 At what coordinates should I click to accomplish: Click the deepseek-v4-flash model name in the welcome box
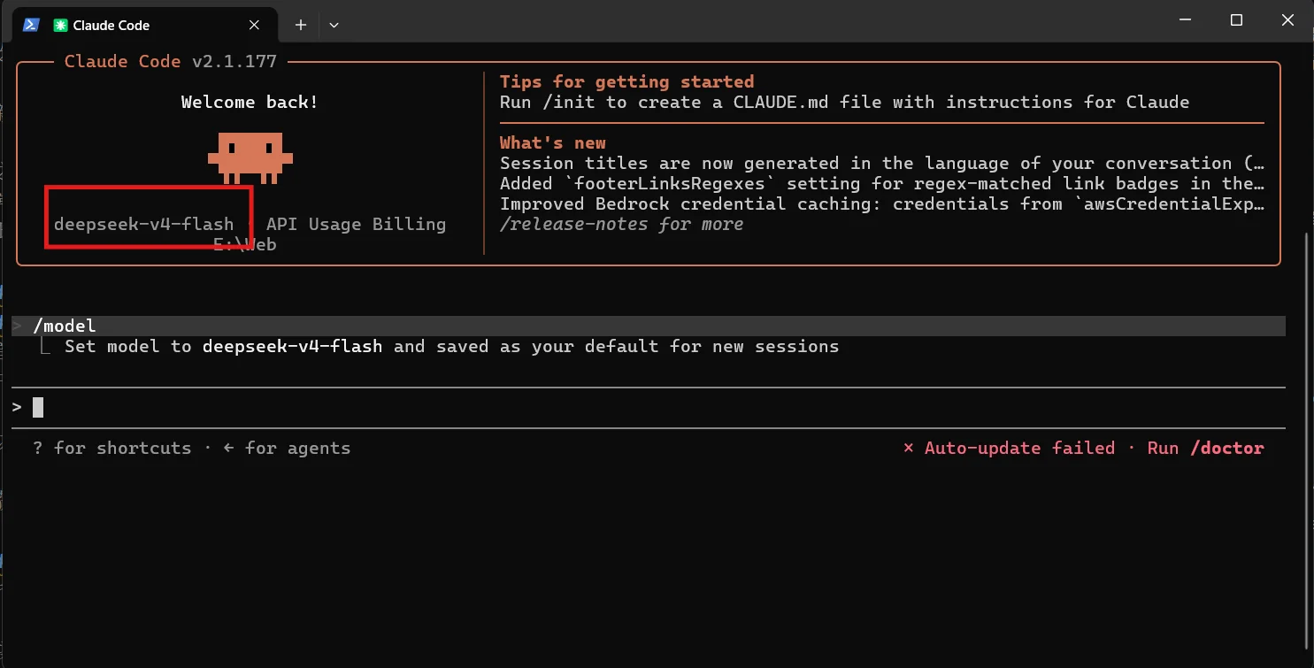(143, 224)
